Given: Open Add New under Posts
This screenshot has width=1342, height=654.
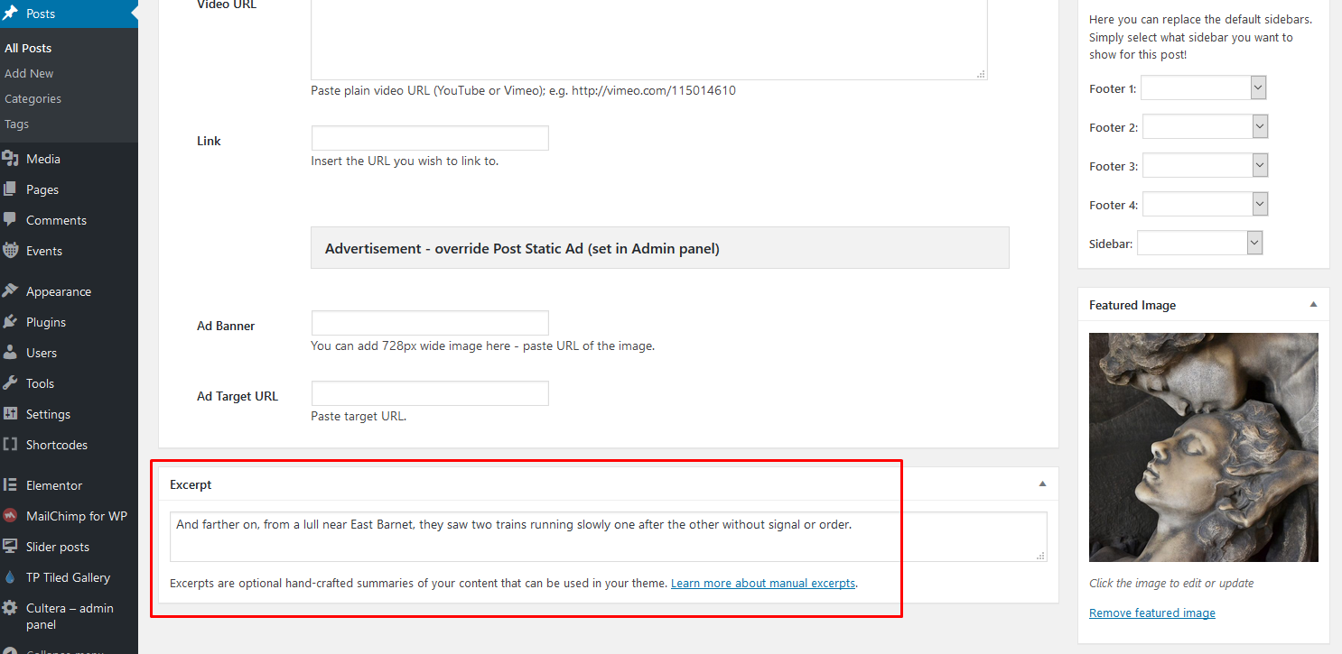Looking at the screenshot, I should tap(29, 74).
